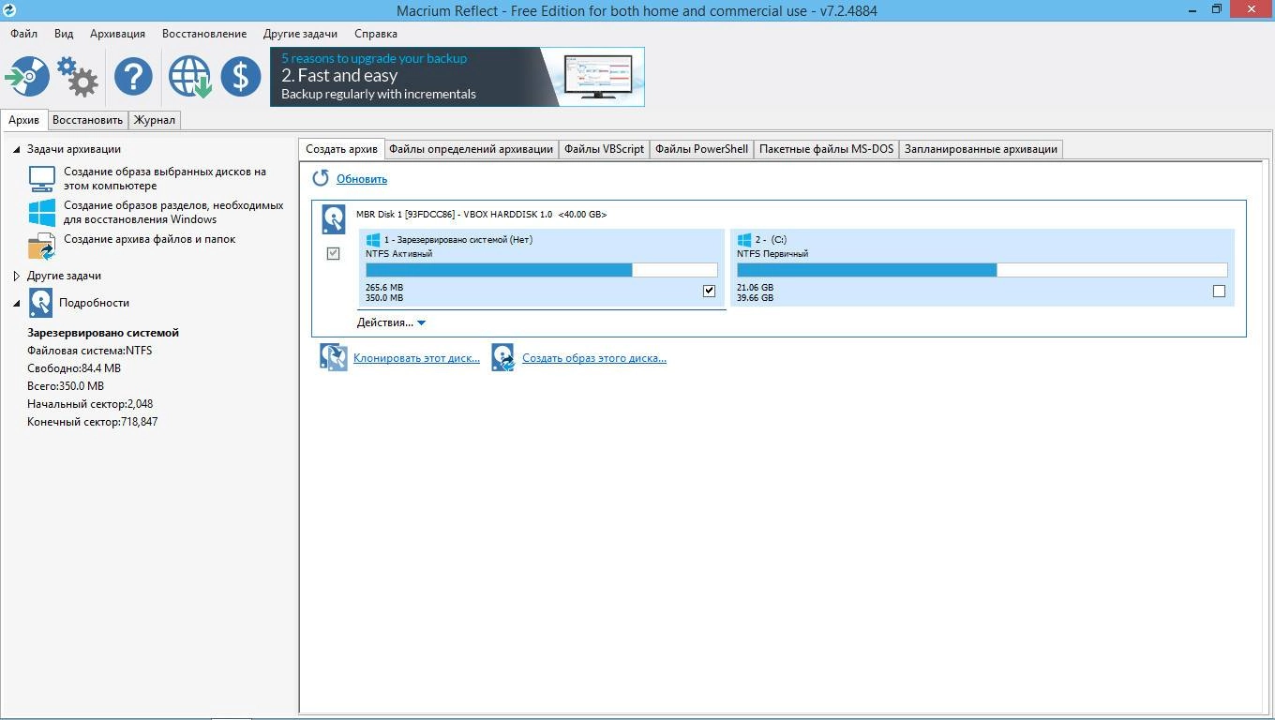Click the Windows flag icon on partition 2 (C:)
The width and height of the screenshot is (1275, 720).
click(x=744, y=240)
